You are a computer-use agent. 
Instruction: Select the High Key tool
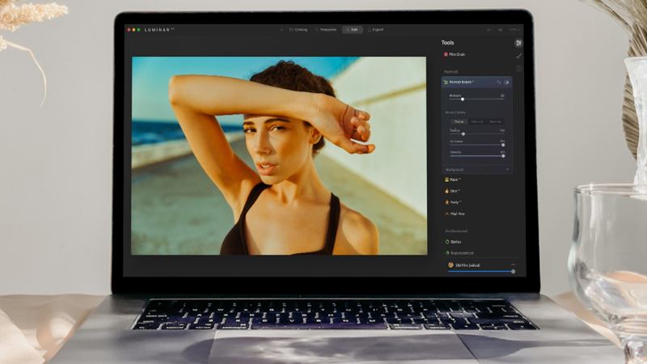point(446,214)
